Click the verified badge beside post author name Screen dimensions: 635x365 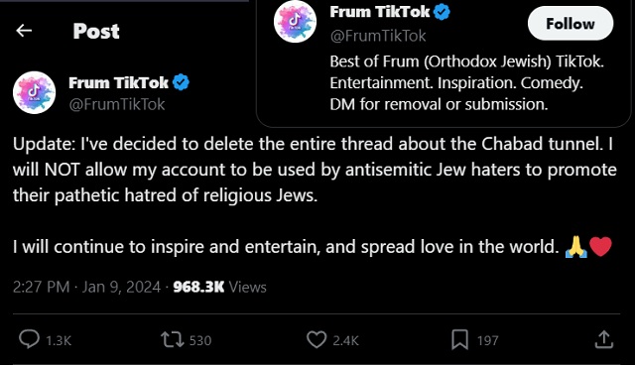[x=181, y=82]
